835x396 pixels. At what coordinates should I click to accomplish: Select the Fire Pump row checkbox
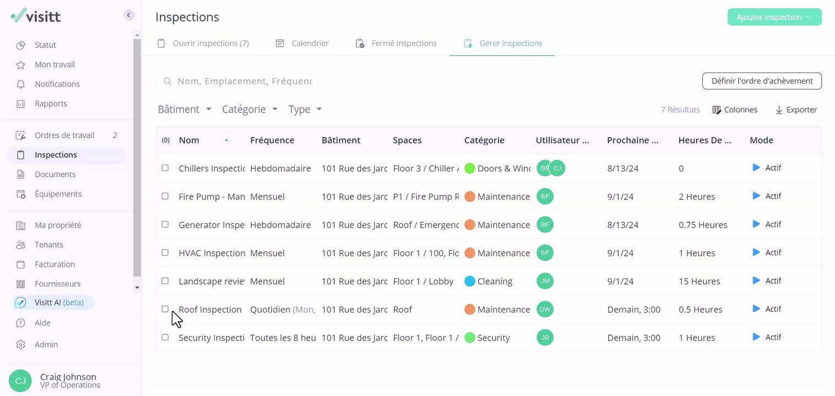(x=165, y=196)
